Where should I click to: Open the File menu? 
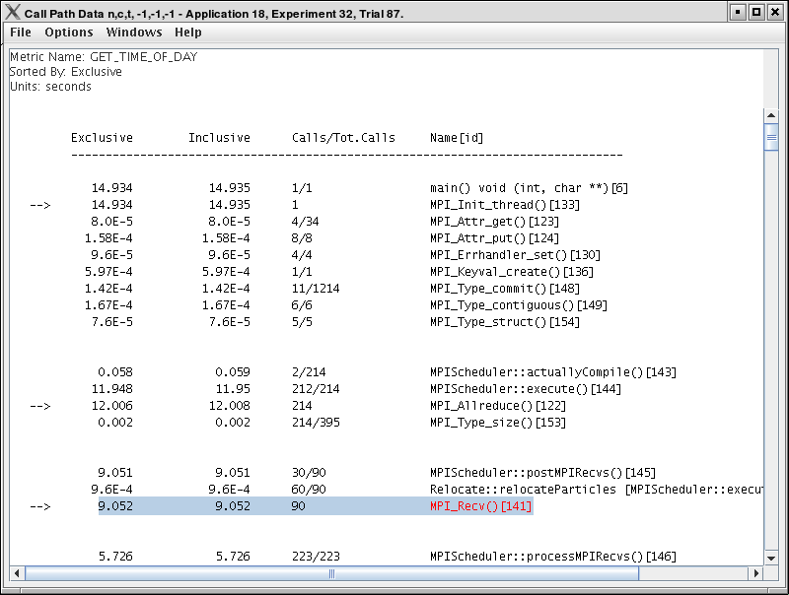click(x=20, y=32)
